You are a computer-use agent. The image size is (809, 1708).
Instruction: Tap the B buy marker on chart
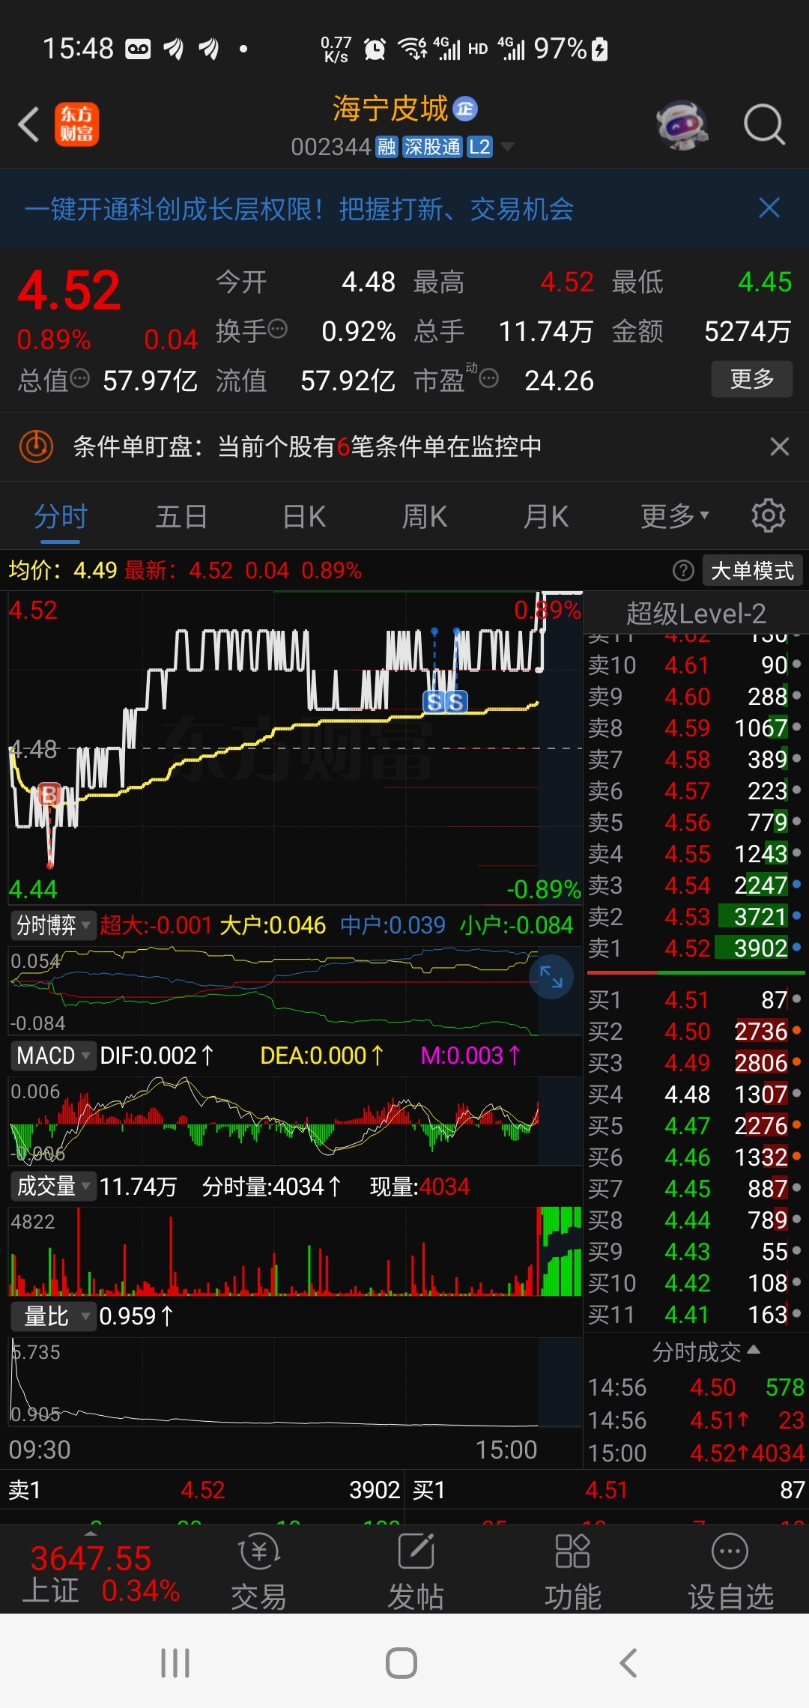(49, 794)
